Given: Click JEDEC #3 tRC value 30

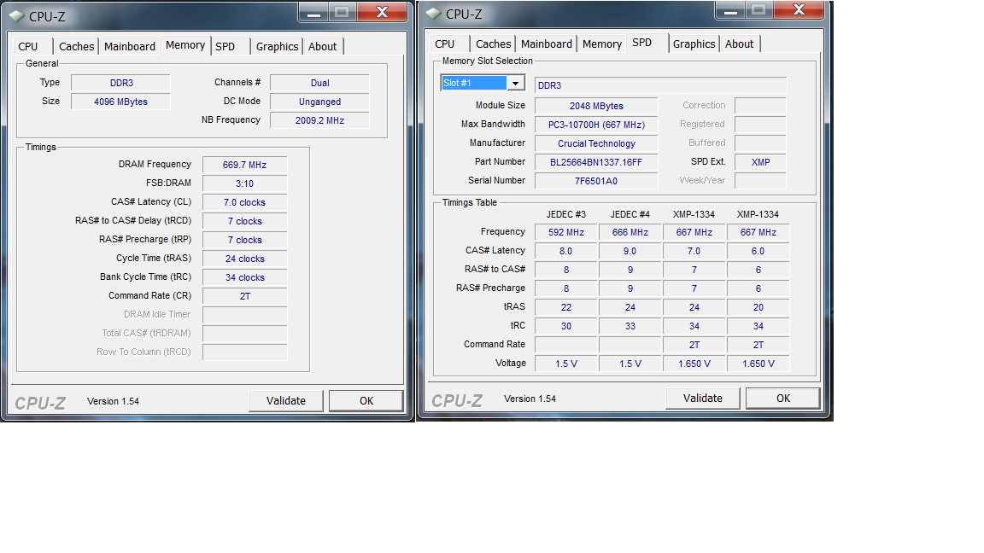Looking at the screenshot, I should pyautogui.click(x=566, y=327).
